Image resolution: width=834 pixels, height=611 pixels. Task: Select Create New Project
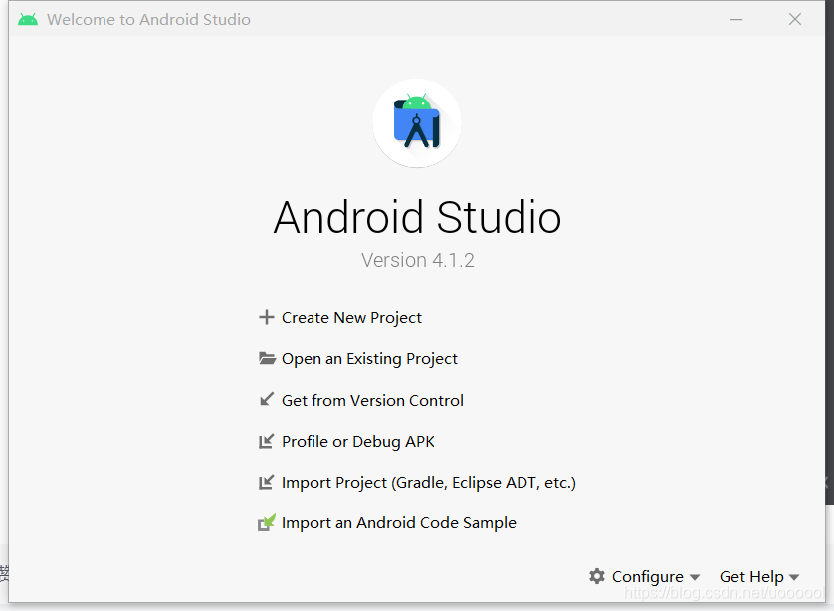tap(351, 318)
